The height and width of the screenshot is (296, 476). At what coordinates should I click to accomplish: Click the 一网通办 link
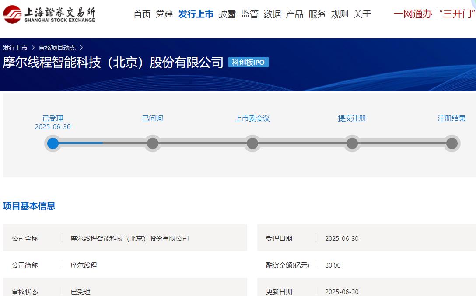(x=413, y=14)
